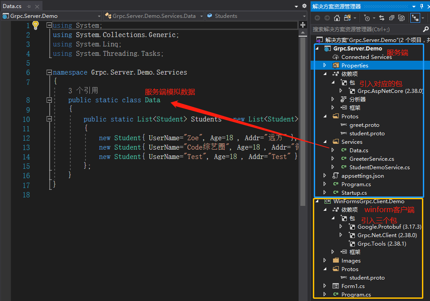Click the switch views folder icon
Screen dimensions: 430x301
tap(347, 18)
